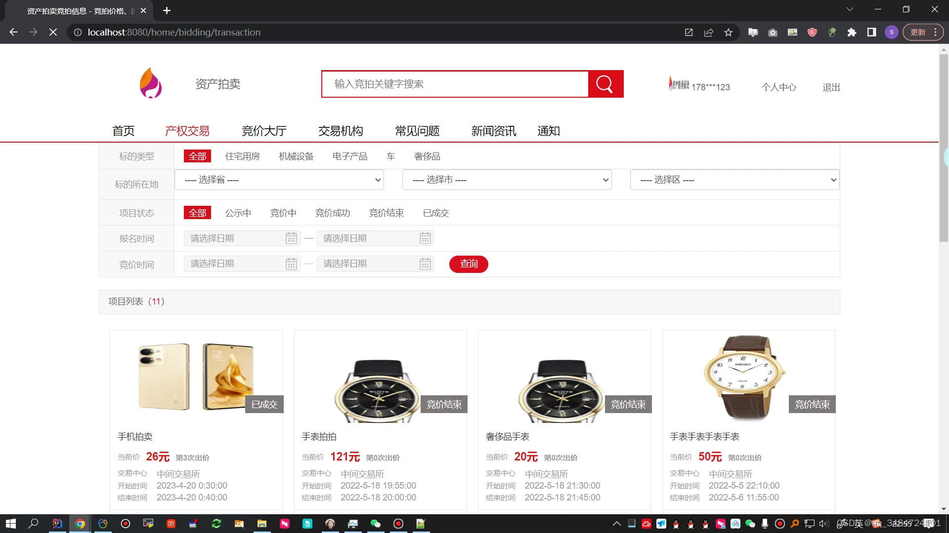Screen dimensions: 949x533
Task: Click the red search magnifier button
Action: coord(605,84)
